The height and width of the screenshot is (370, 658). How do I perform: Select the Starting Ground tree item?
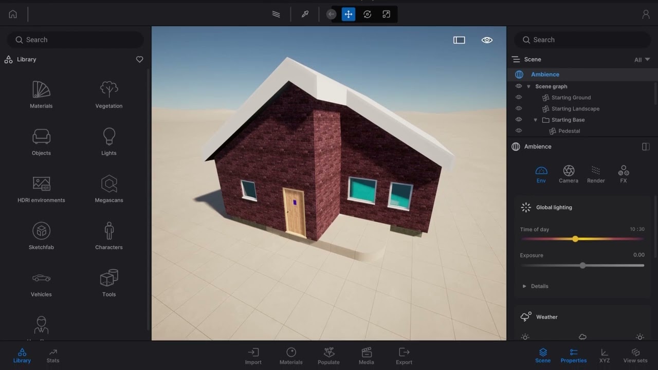(x=566, y=97)
